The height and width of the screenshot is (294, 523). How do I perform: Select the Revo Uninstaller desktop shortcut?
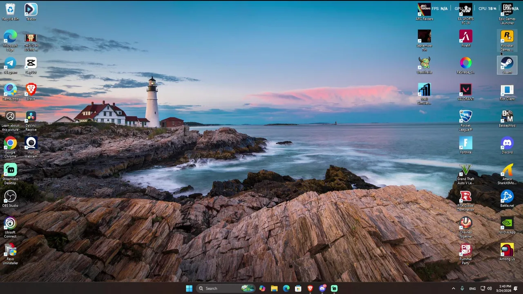[x=10, y=254]
